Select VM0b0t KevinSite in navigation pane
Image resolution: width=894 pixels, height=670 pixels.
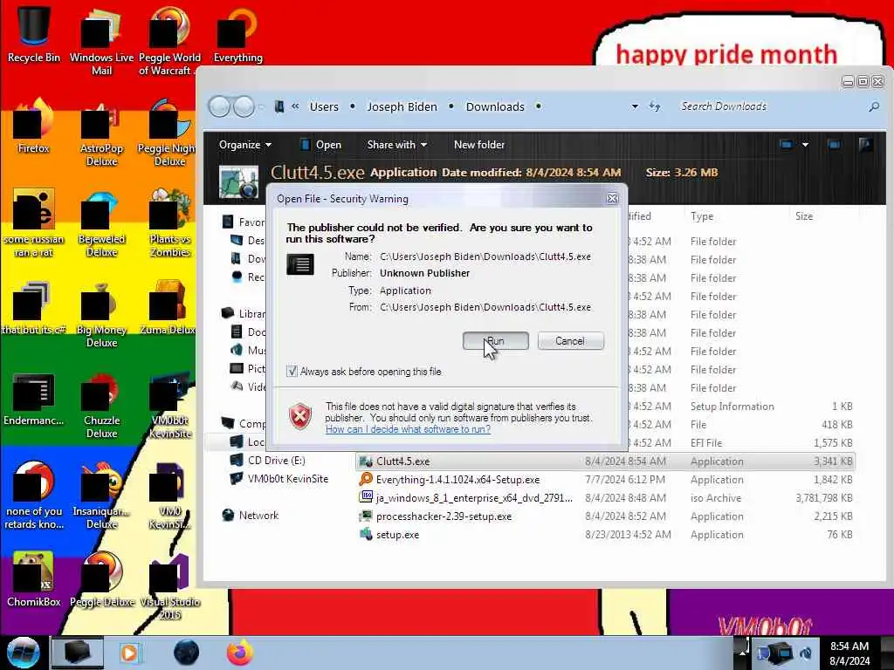pyautogui.click(x=288, y=479)
